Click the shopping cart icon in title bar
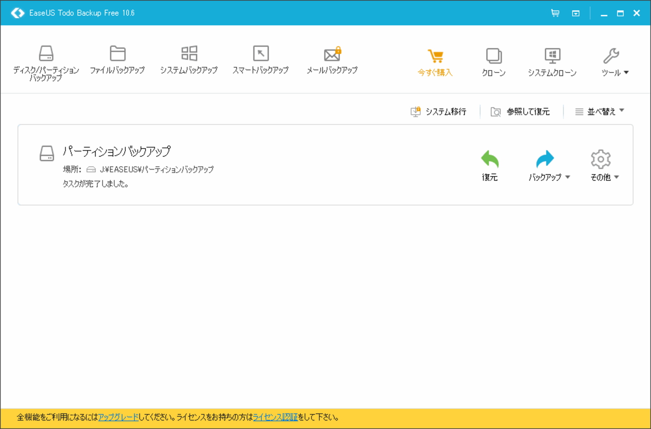 [555, 13]
